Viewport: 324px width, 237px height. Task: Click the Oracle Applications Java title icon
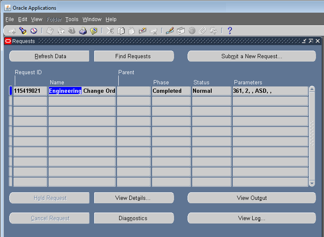[x=8, y=8]
